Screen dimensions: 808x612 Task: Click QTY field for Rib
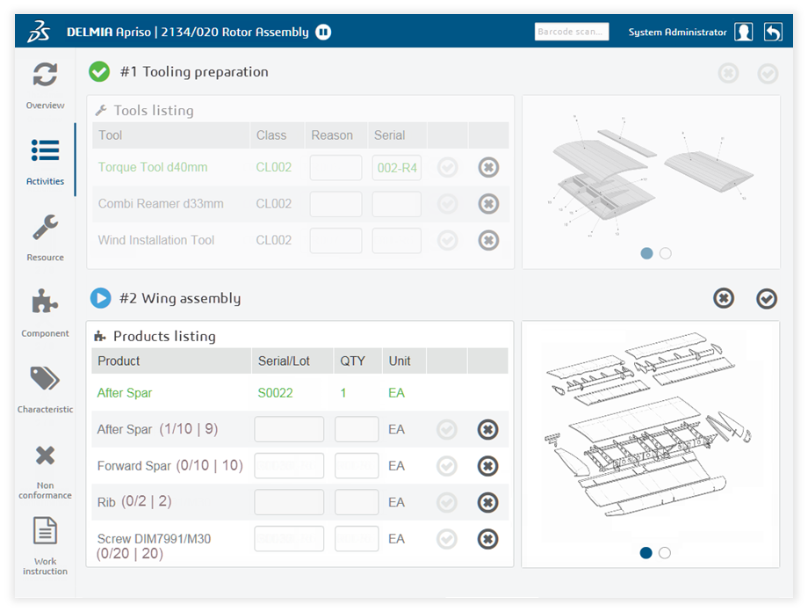pyautogui.click(x=357, y=502)
